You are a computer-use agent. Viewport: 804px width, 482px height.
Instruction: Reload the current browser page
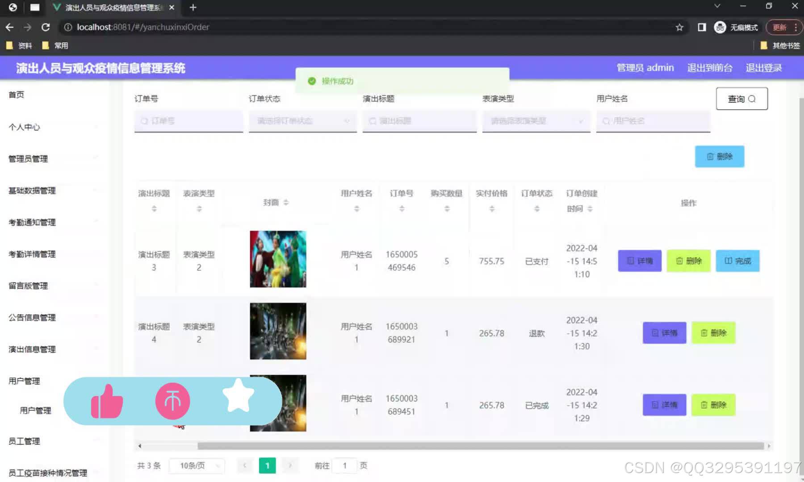[x=46, y=27]
